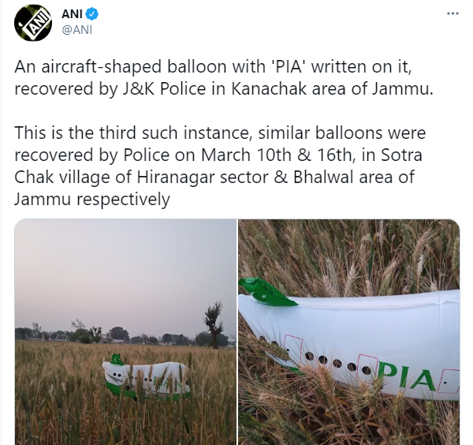This screenshot has height=445, width=473.
Task: Click paragraph starting 'This is the third'
Action: coord(220,166)
